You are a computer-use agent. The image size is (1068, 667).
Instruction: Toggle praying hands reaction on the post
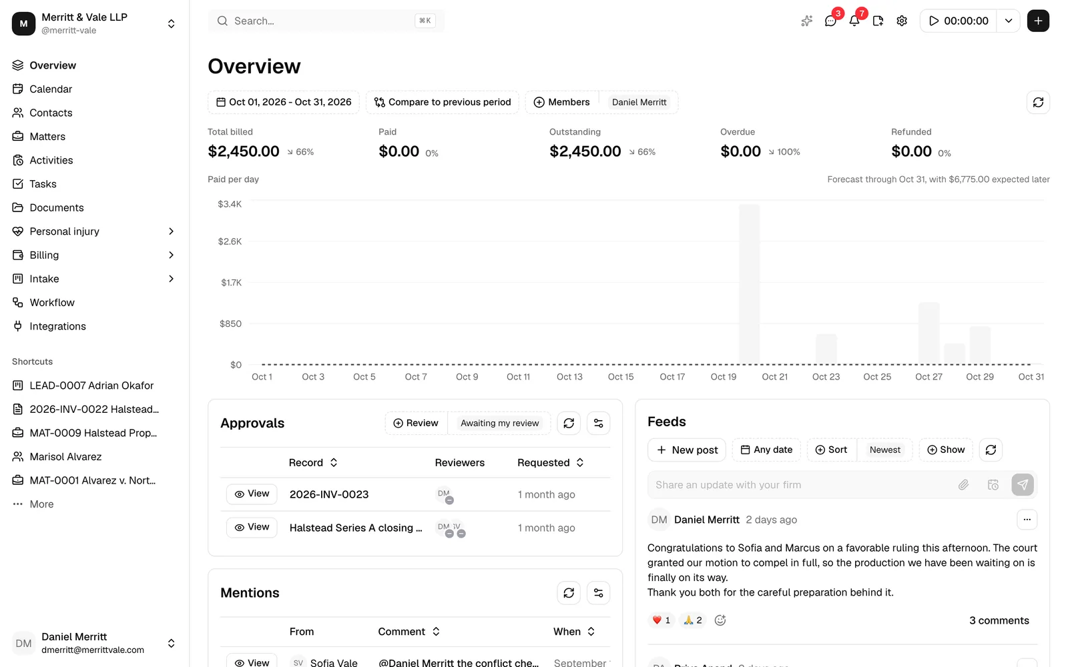(693, 620)
